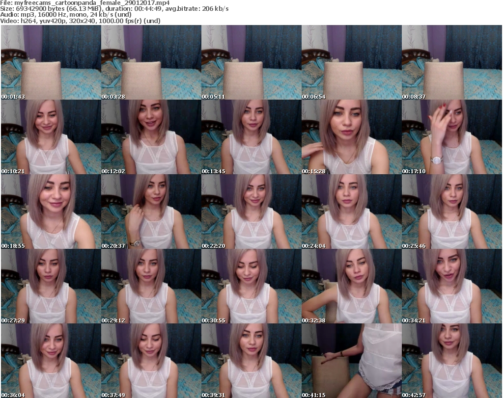This screenshot has width=503, height=398.
Task: Open the thumbnail at 00:12:02
Action: pyautogui.click(x=151, y=137)
